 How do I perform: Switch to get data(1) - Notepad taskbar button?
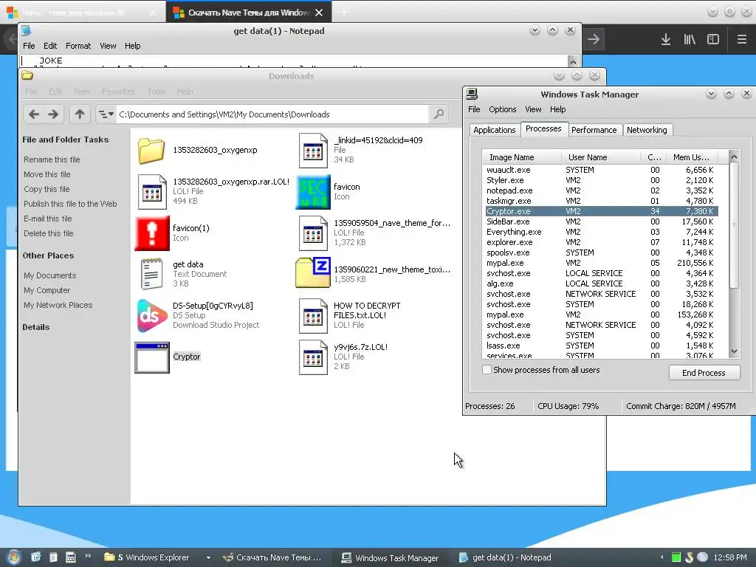tap(505, 558)
